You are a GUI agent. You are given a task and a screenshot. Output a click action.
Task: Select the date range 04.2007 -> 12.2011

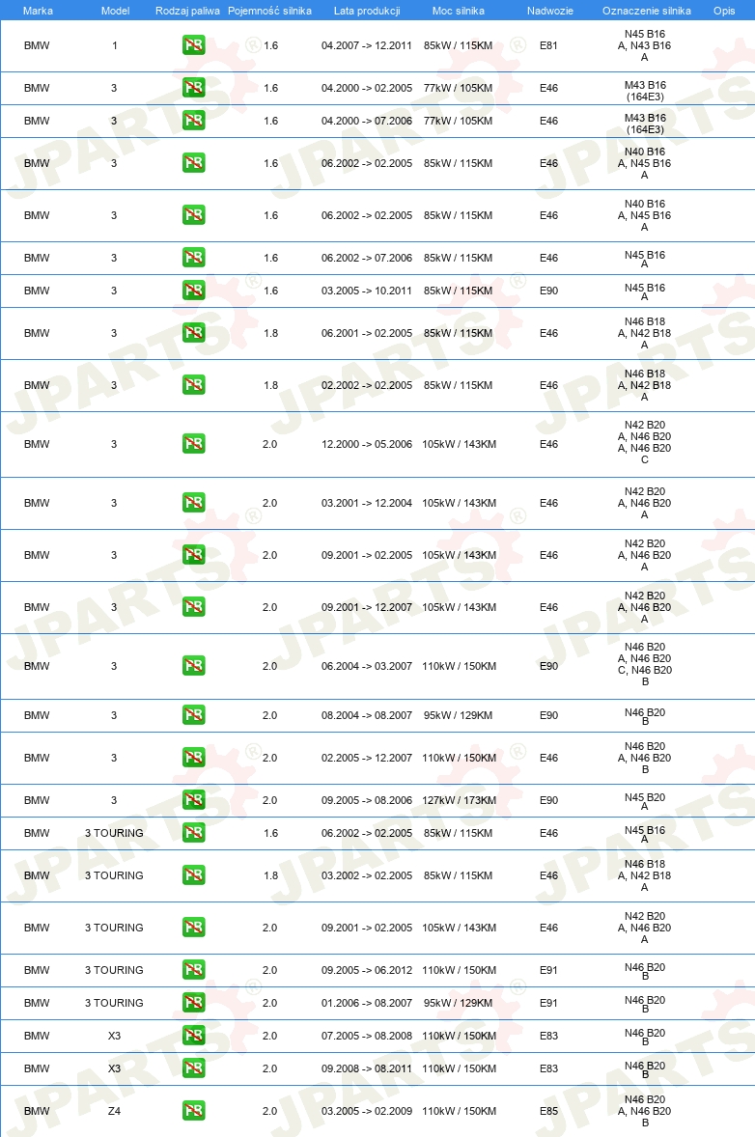[367, 45]
